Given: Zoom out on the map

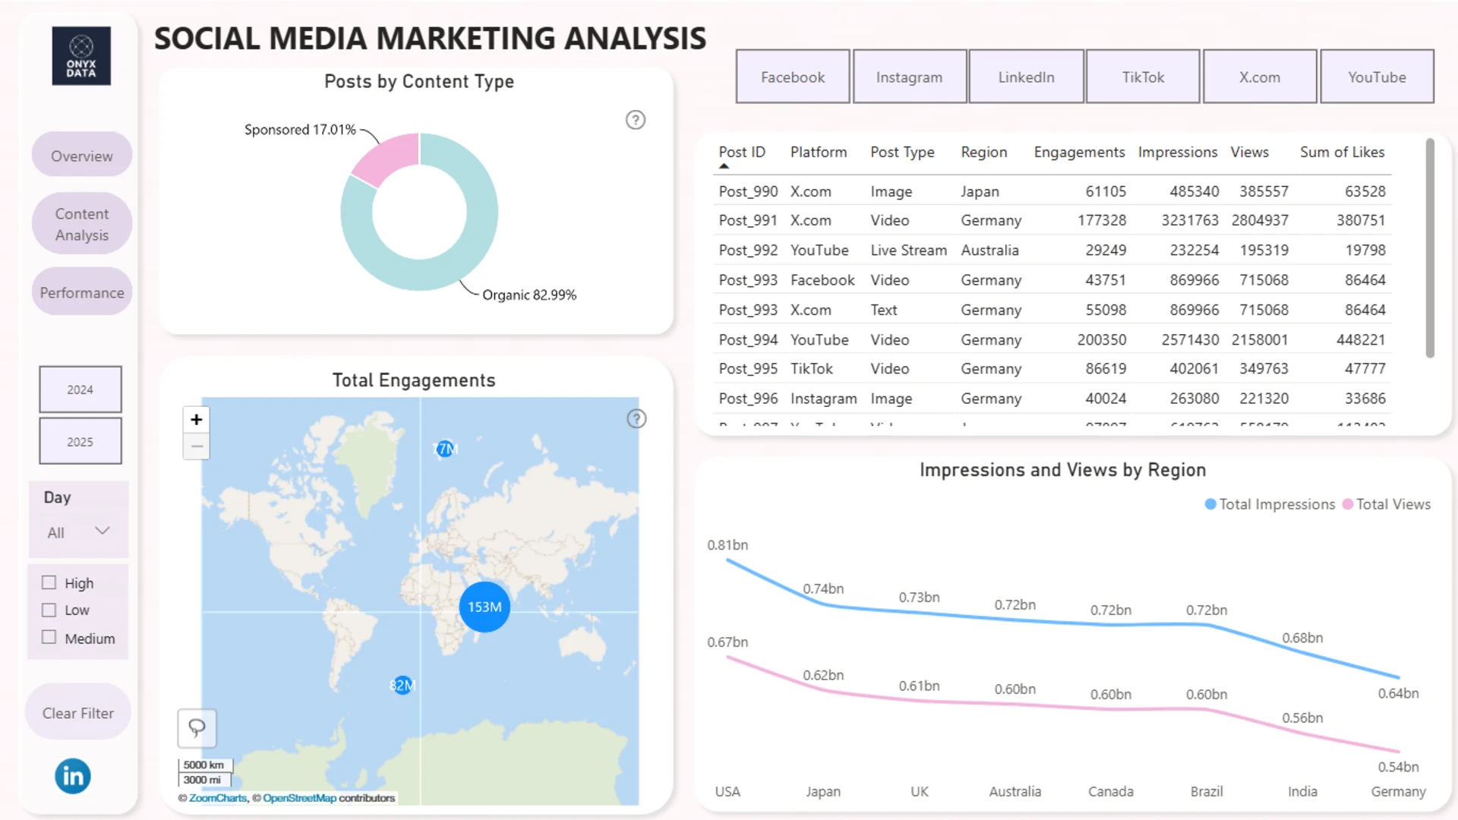Looking at the screenshot, I should pyautogui.click(x=197, y=446).
